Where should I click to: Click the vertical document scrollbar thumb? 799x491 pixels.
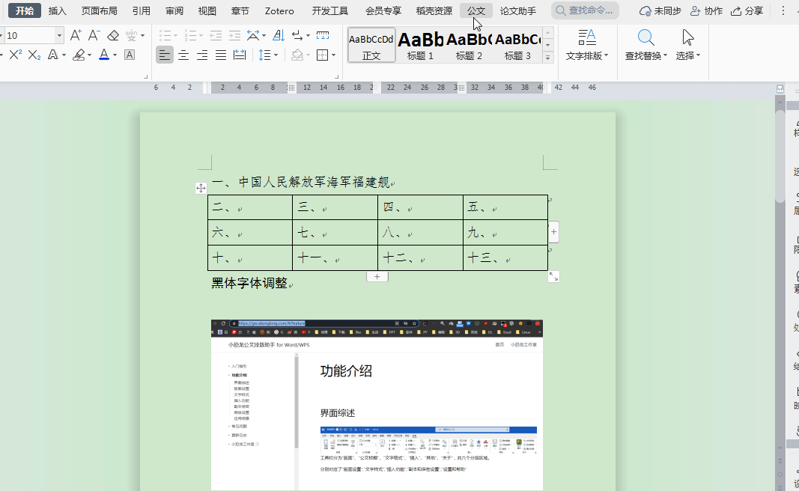[x=780, y=156]
